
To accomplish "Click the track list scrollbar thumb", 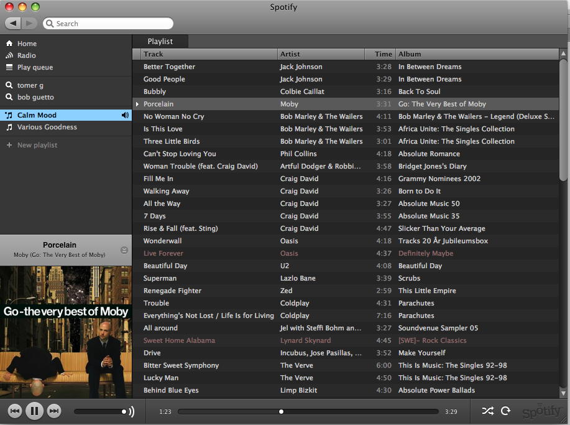I will [563, 119].
